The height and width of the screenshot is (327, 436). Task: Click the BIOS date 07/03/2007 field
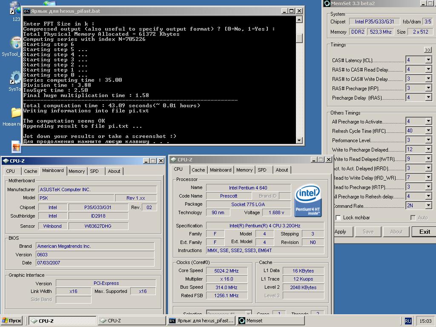click(x=95, y=263)
